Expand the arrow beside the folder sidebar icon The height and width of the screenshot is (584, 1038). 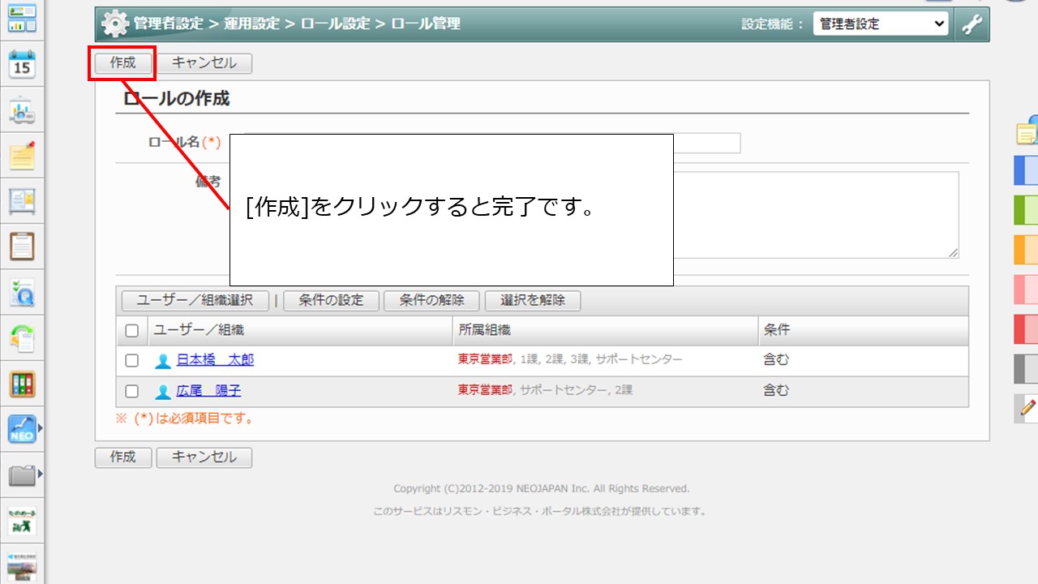pyautogui.click(x=40, y=473)
